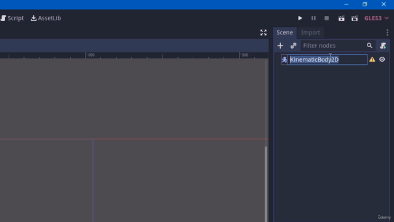Image resolution: width=394 pixels, height=222 pixels.
Task: Switch to the Script workspace
Action: (12, 18)
